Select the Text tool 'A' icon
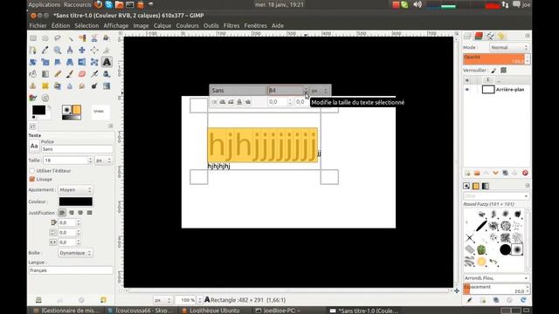Viewport: 559px width, 314px height. 107,62
